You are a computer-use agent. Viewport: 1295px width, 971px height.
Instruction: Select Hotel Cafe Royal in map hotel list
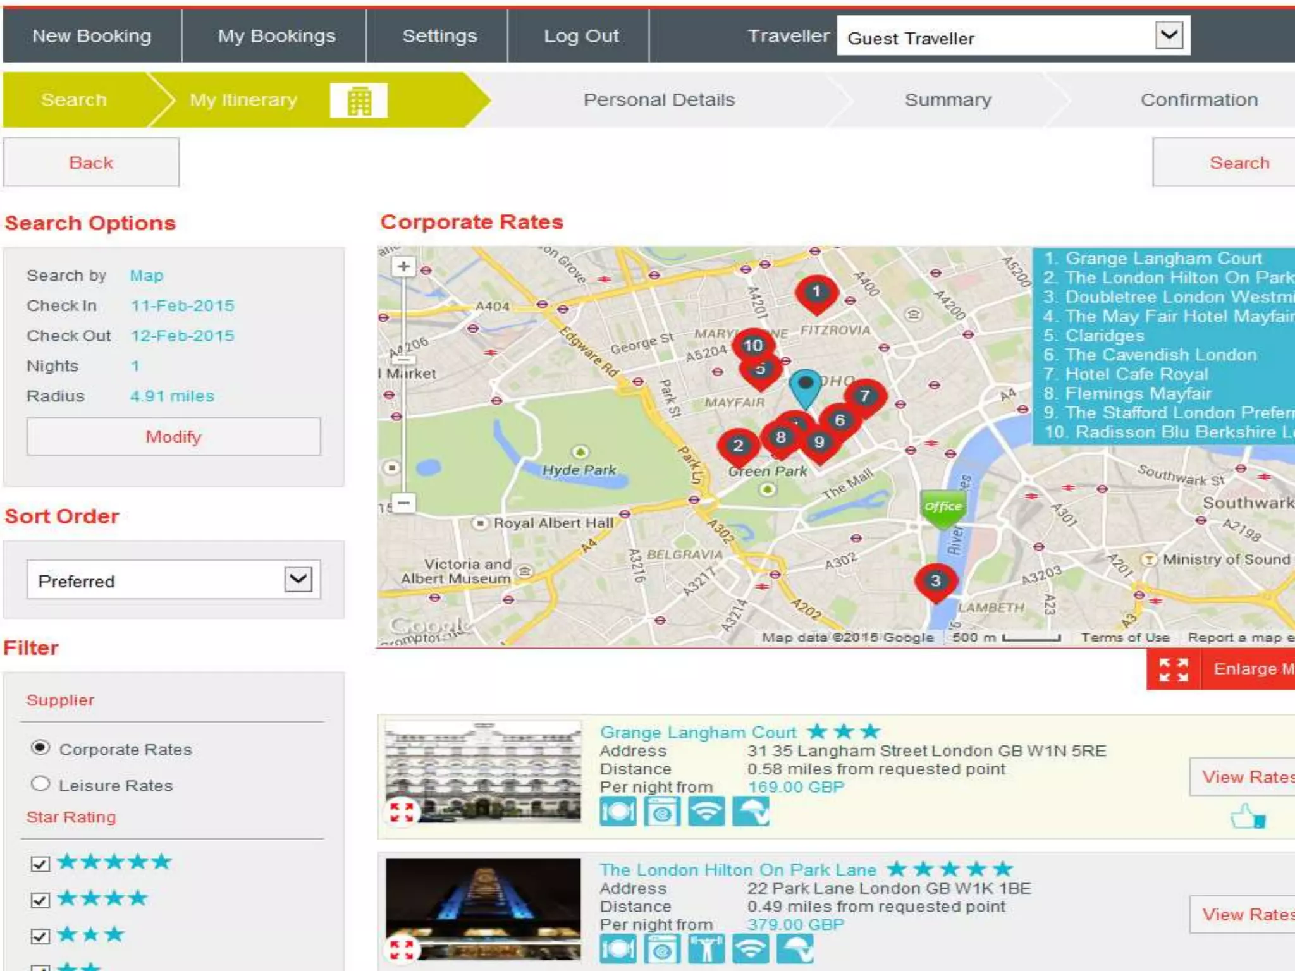(x=1126, y=374)
